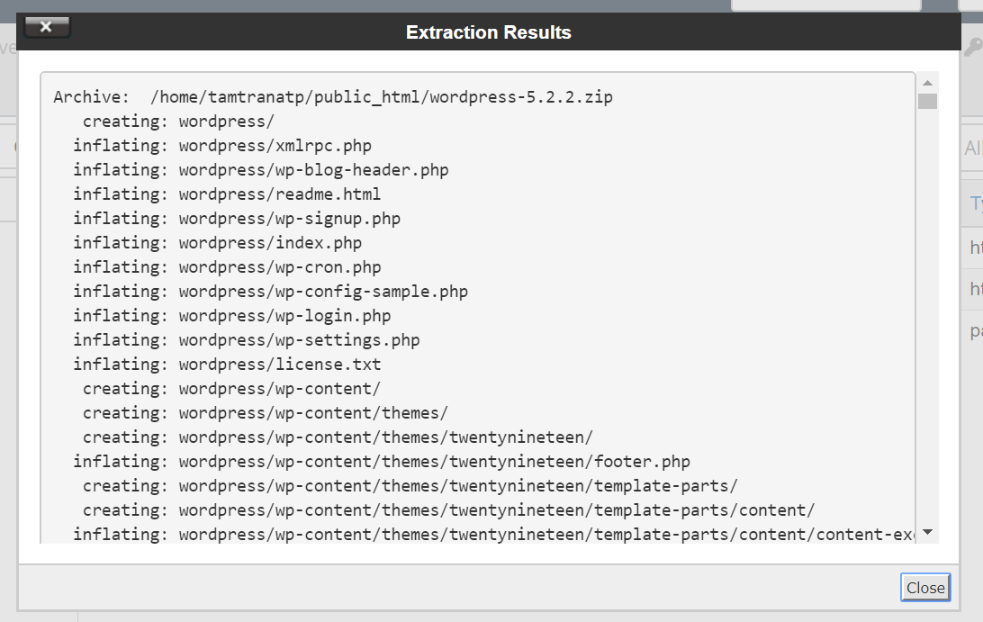The image size is (983, 622).
Task: Click scrollbar down arrow in results
Action: (x=928, y=532)
